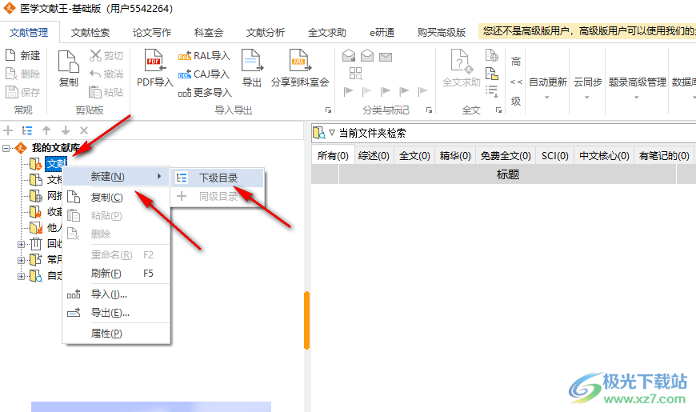Switch to 文献检索 ribbon tab
The height and width of the screenshot is (412, 696).
(x=90, y=33)
